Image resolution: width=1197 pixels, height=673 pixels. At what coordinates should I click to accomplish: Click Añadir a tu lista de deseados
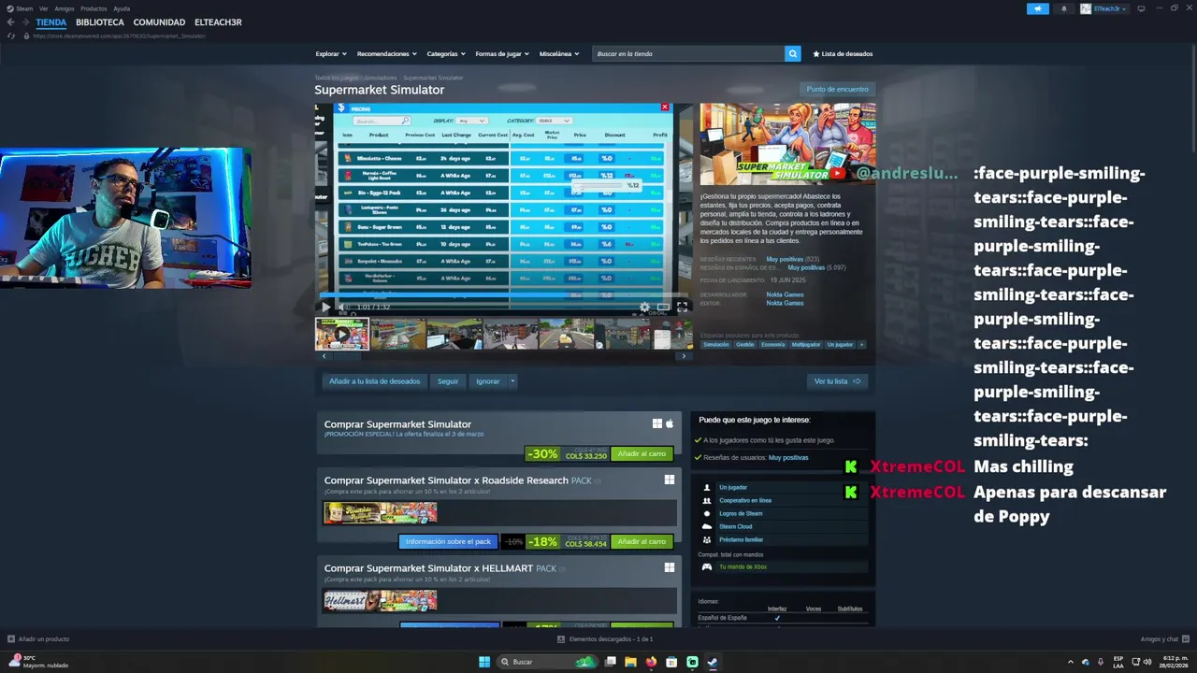click(x=374, y=381)
